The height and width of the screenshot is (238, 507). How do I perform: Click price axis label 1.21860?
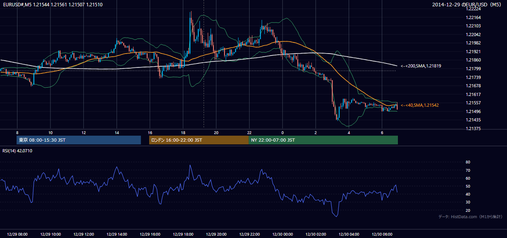(x=473, y=60)
